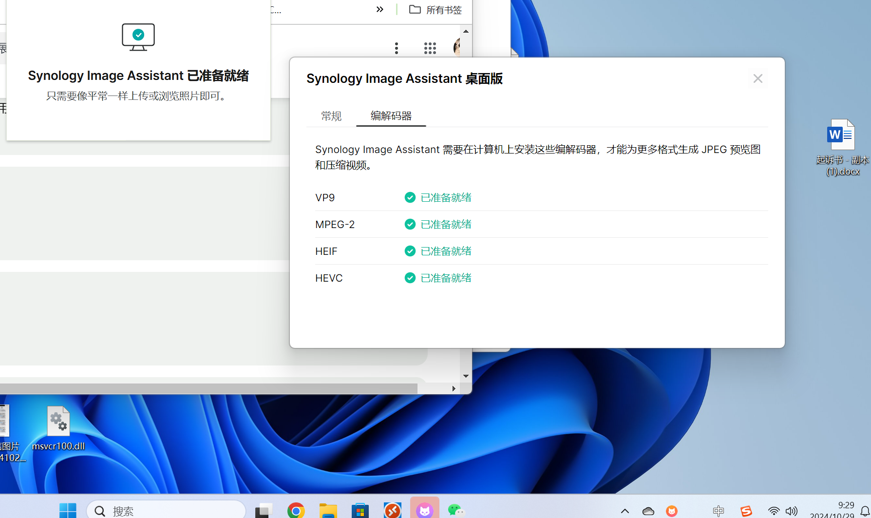
Task: Click the Synology Image Assistant 已准备就绪 heading
Action: tap(138, 76)
